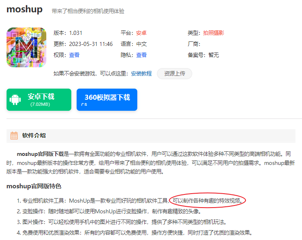Click the moshup page title

tap(25, 9)
